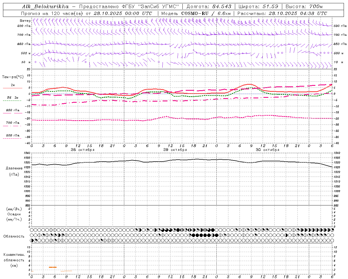Screen dimensions: 348x279
Task: Click the '(мм/3ч.)' precipitation unit label
Action: 14,209
